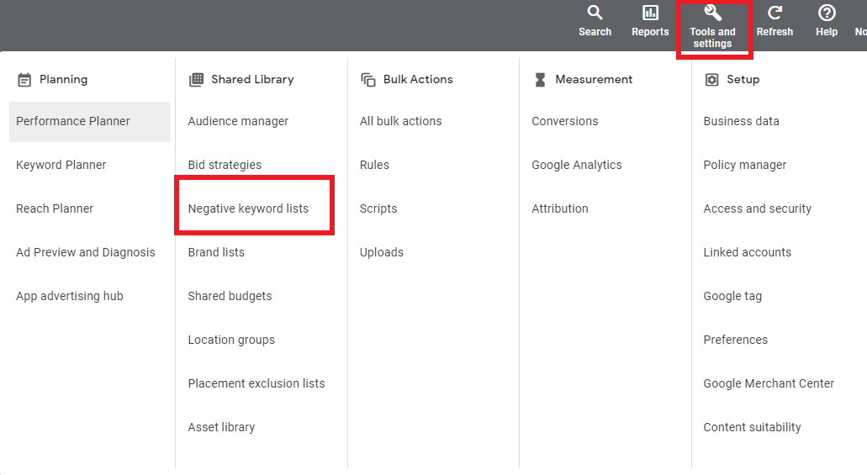The image size is (867, 475).
Task: Click the Setup gear icon
Action: (711, 80)
